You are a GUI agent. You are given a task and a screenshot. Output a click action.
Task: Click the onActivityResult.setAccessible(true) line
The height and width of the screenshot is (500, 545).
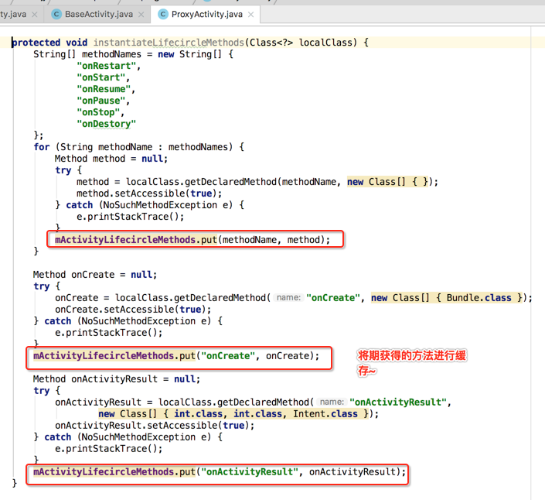[x=155, y=425]
